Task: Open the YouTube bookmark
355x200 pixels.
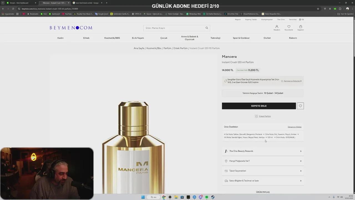Action: click(x=67, y=14)
